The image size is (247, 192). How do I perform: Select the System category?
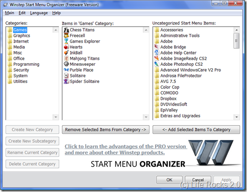tap(21, 76)
